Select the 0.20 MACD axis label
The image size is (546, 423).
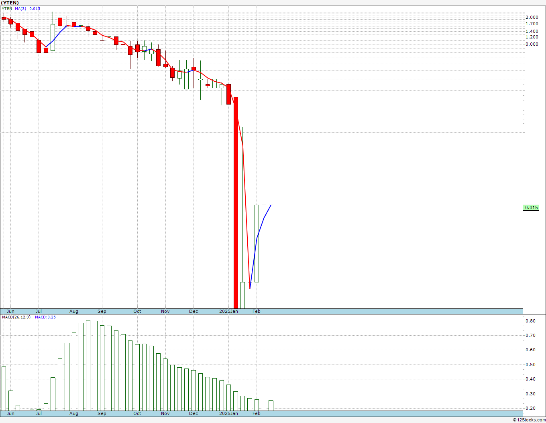(x=530, y=408)
